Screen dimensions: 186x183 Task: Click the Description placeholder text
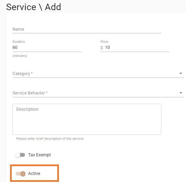pos(27,109)
